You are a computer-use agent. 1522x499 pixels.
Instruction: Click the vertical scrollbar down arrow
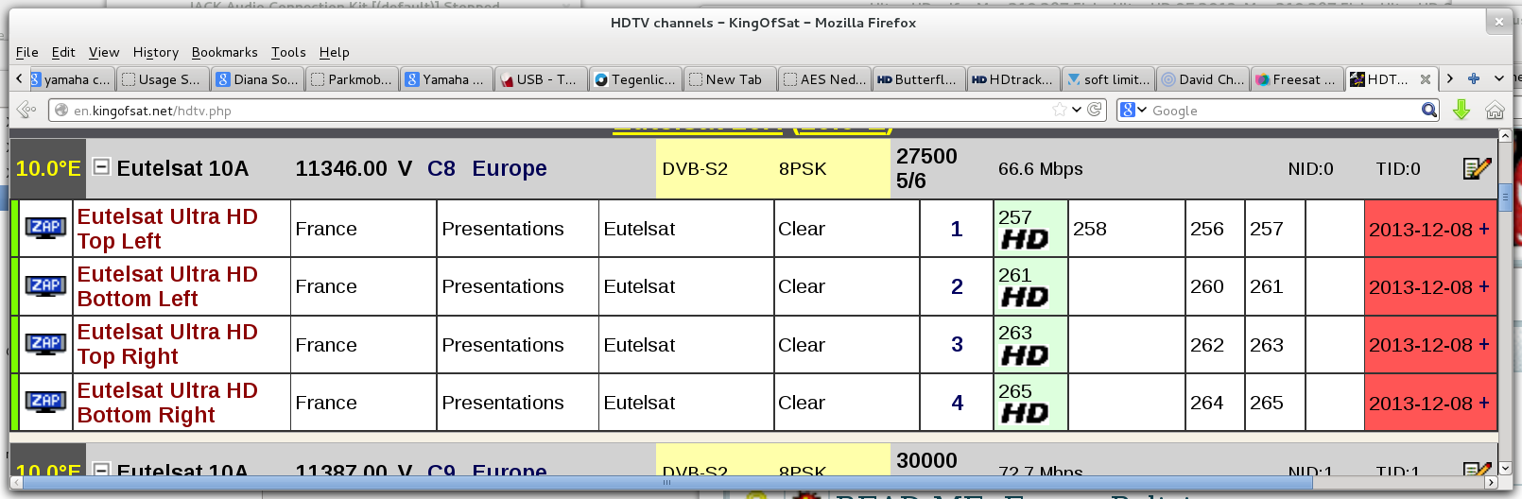[1505, 469]
